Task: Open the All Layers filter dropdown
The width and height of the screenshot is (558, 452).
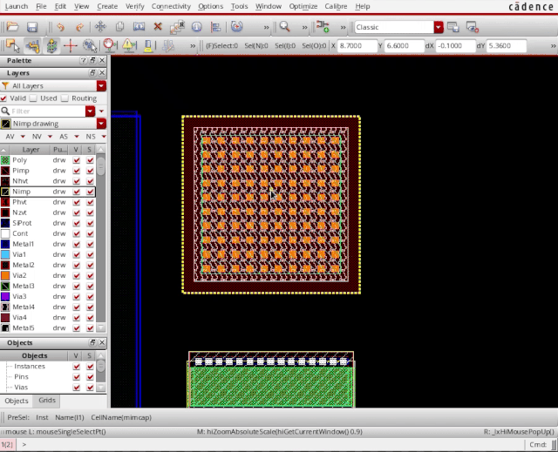Action: tap(101, 86)
